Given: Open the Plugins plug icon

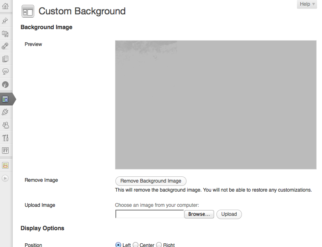Looking at the screenshot, I should [x=5, y=112].
